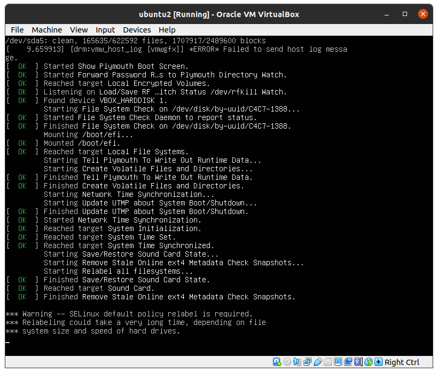438x373 pixels.
Task: Click the CPU virtualization status icon
Action: [x=358, y=362]
